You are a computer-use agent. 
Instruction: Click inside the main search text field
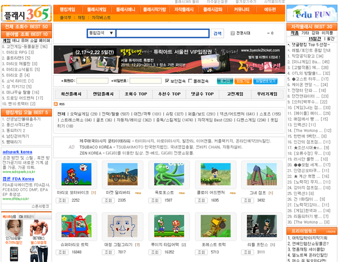click(x=163, y=33)
